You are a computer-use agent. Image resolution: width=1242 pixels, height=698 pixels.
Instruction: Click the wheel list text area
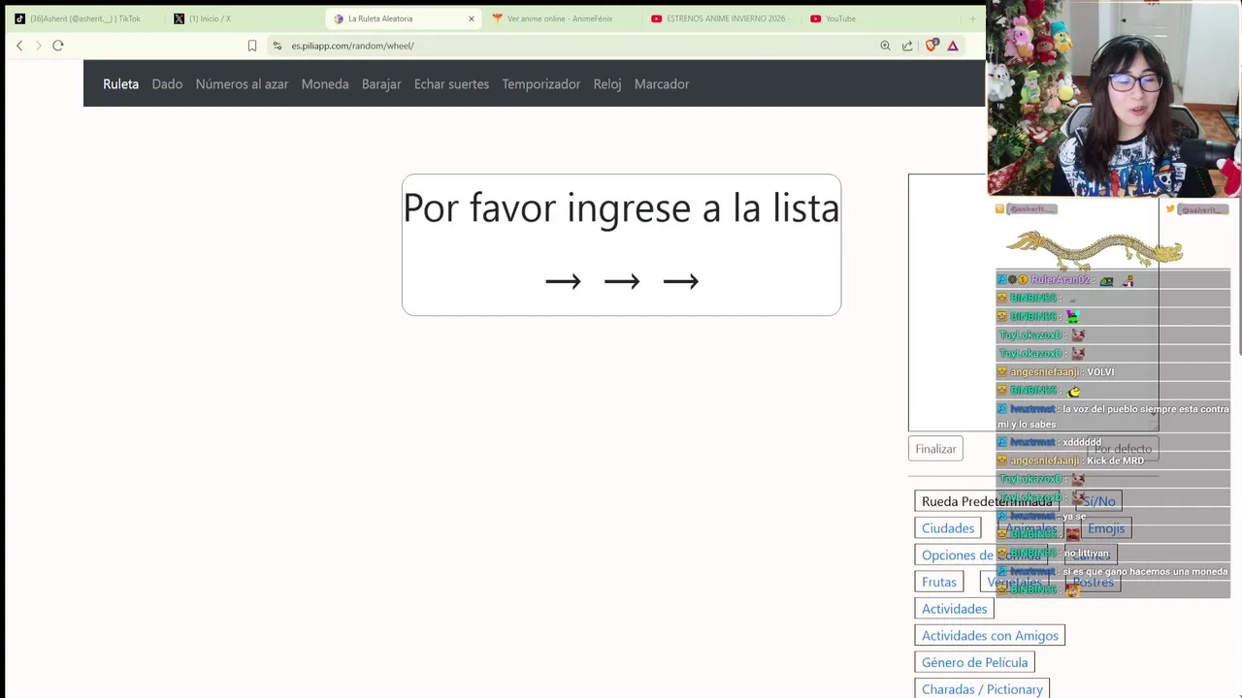tap(1033, 302)
